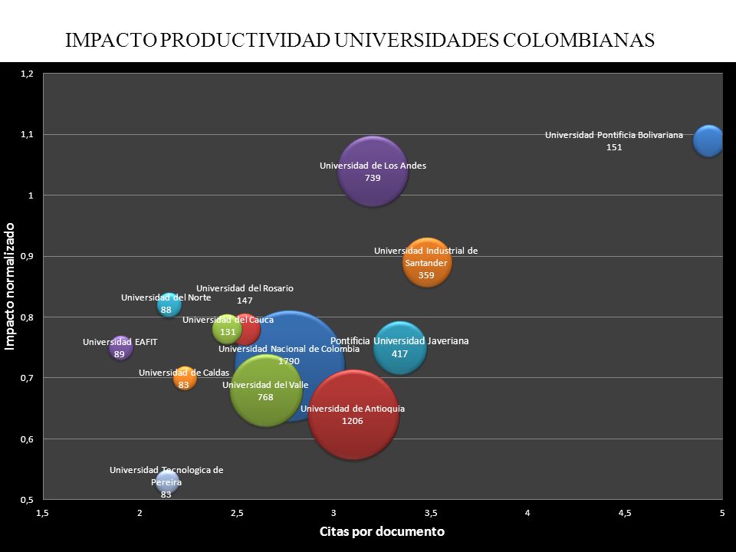Select the Universidad Pontificia Bolivariana blue bubble

(x=708, y=141)
